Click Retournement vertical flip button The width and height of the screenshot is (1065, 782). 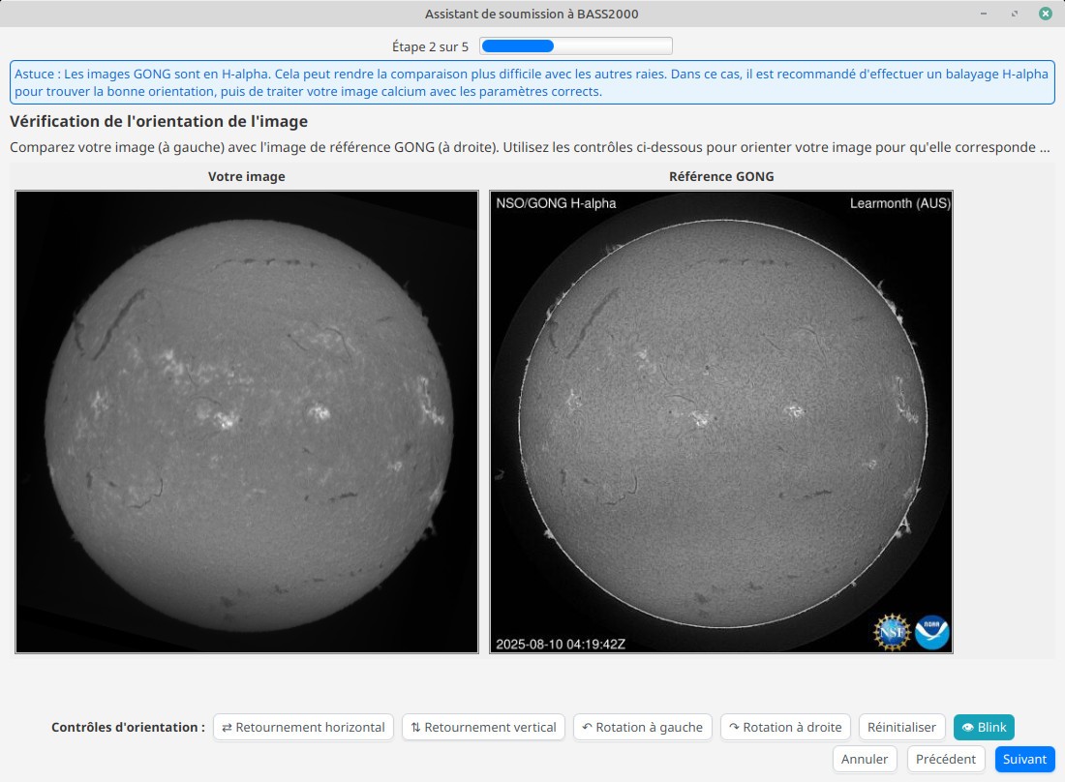(483, 727)
